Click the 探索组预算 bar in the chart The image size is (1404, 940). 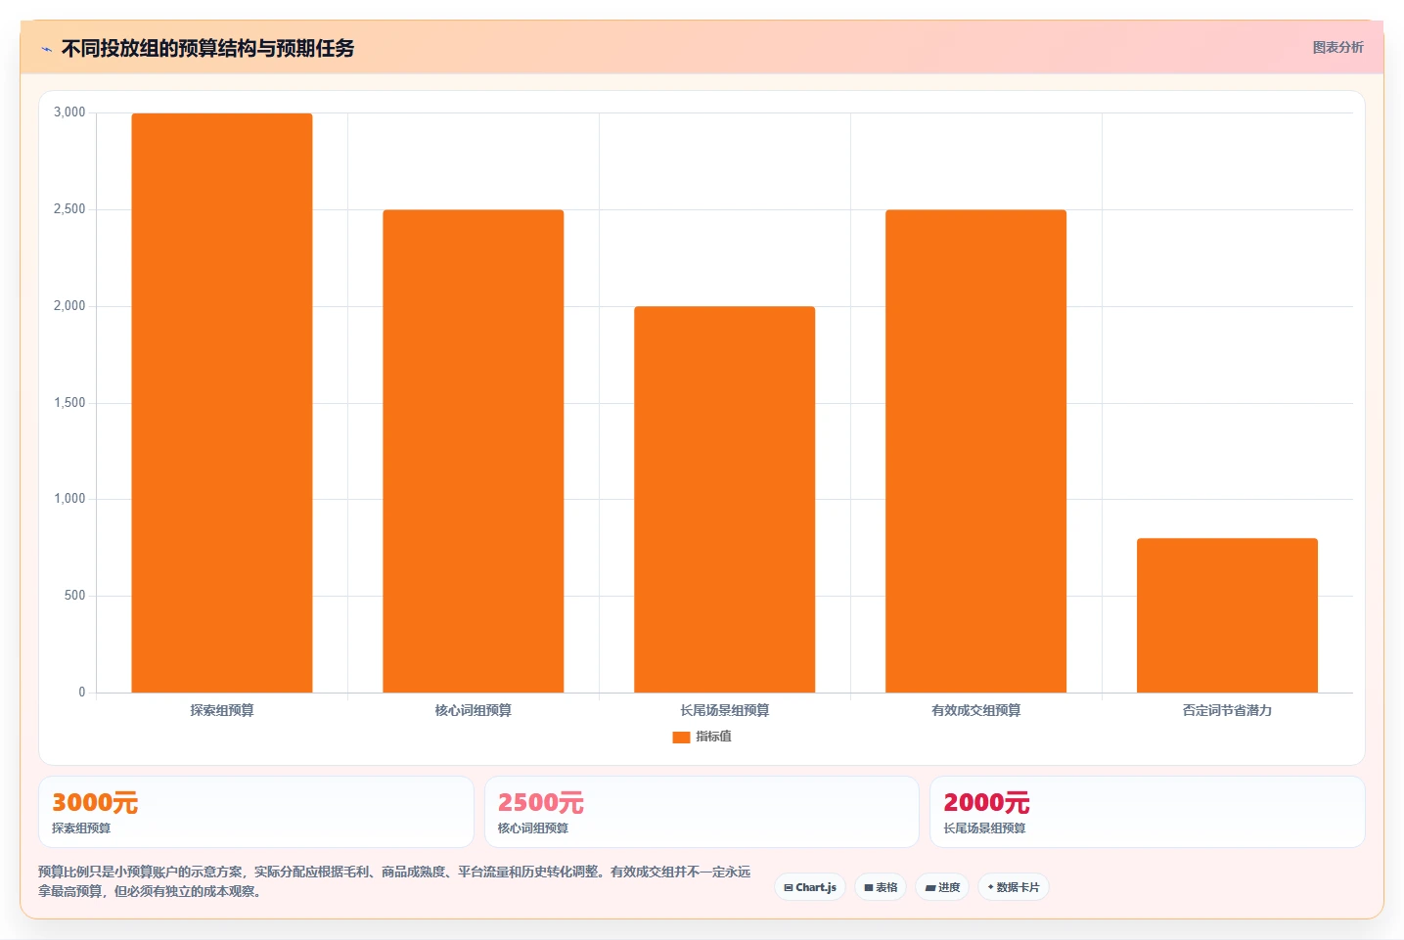[222, 403]
